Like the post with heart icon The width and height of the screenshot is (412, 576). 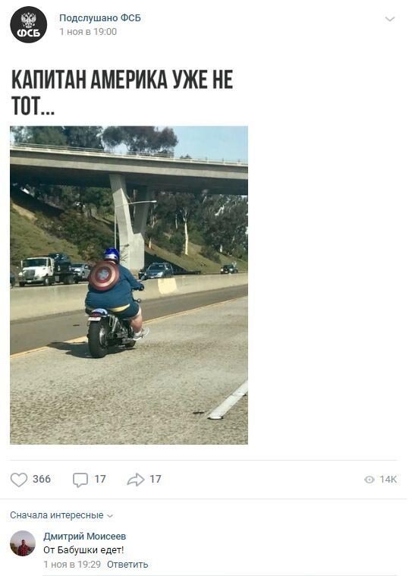(19, 480)
